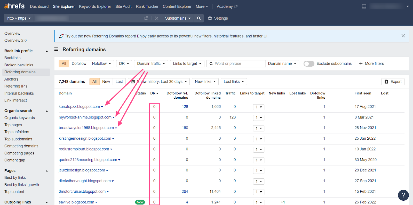This screenshot has height=205, width=413.
Task: Open Link intersect tool
Action: click(x=15, y=100)
